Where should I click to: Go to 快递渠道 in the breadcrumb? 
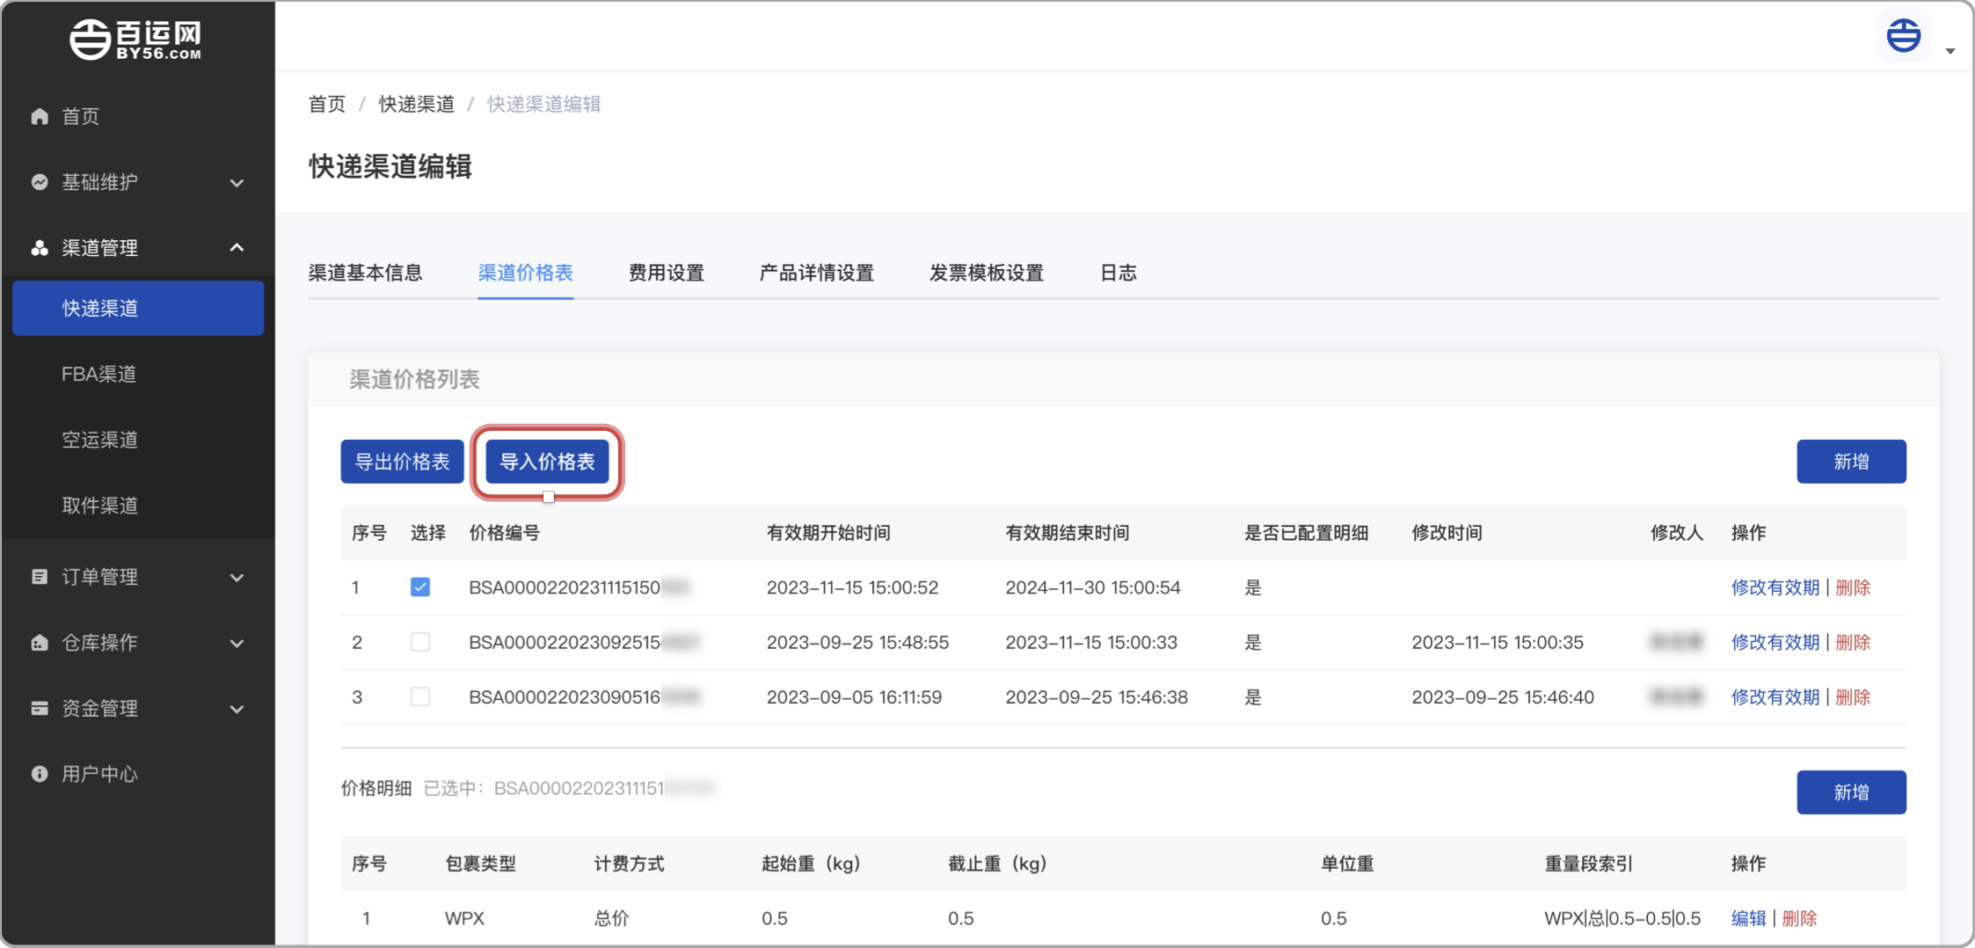coord(416,105)
